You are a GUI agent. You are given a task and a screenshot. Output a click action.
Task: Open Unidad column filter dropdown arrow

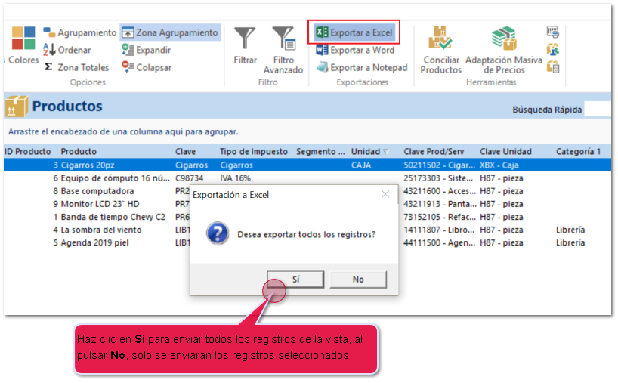coord(386,152)
